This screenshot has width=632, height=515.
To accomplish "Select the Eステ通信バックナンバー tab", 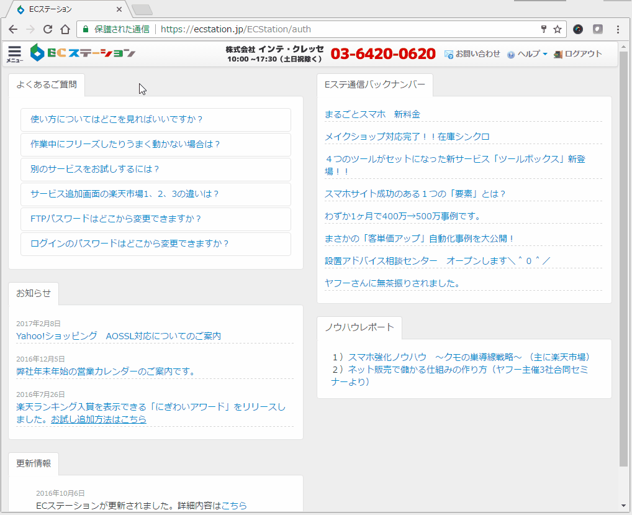I will coord(375,84).
